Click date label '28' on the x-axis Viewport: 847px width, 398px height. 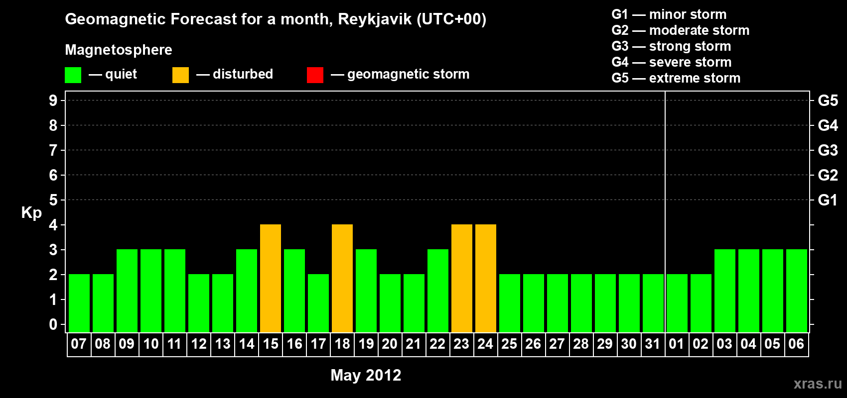581,344
